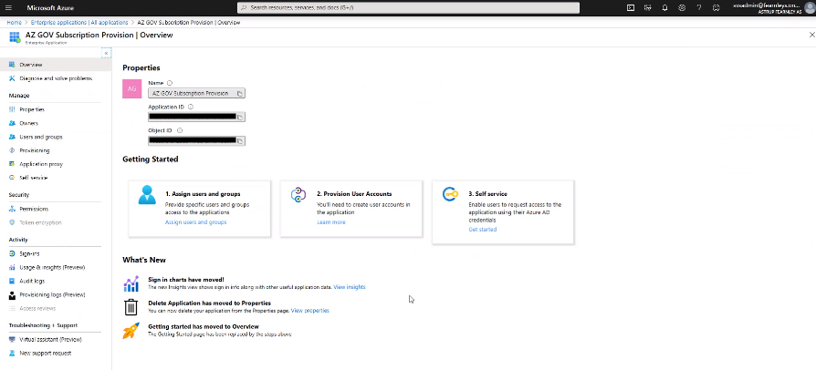Click the info icon beside Application ID
Viewport: 816px width, 370px height.
coord(191,107)
